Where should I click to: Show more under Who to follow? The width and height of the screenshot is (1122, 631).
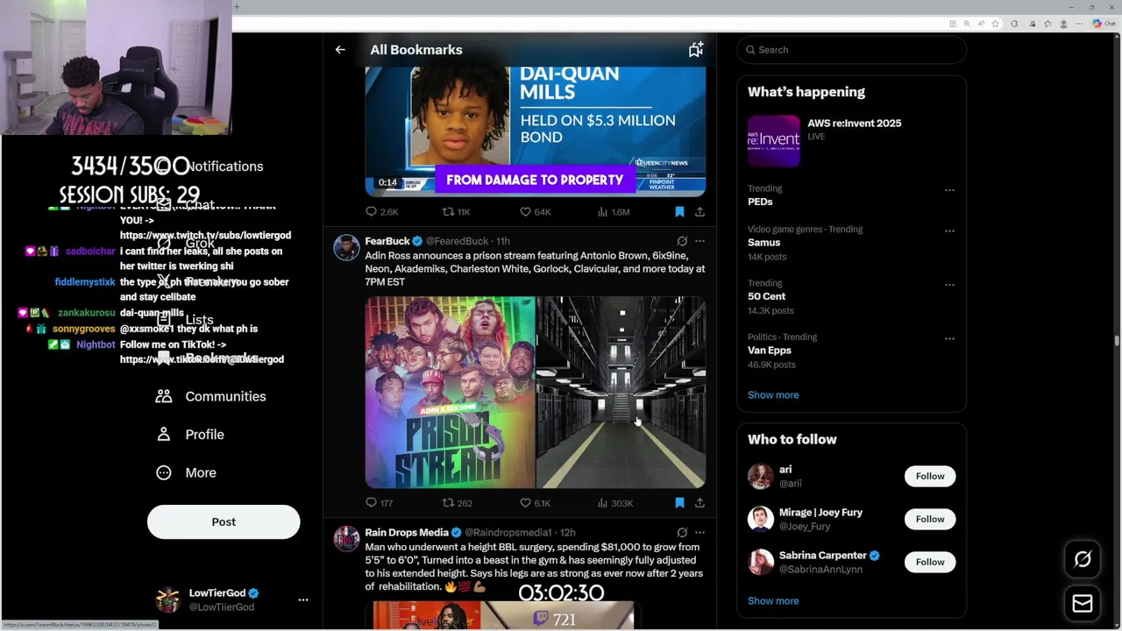[773, 601]
